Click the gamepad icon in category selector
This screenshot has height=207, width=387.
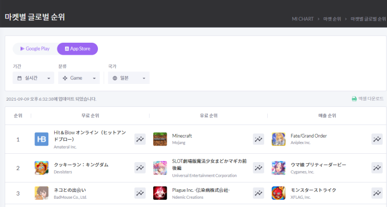pyautogui.click(x=65, y=78)
